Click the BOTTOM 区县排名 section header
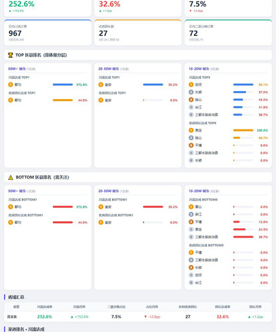Screen dimensions: 276x332 (x=138, y=177)
